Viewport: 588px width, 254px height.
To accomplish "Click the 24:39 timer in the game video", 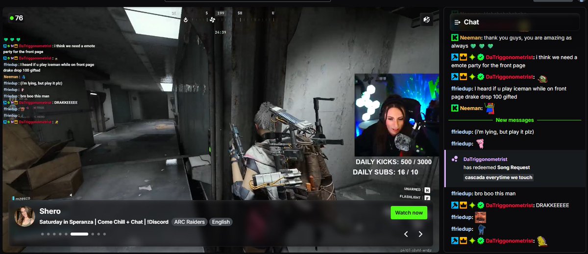I will (x=220, y=32).
